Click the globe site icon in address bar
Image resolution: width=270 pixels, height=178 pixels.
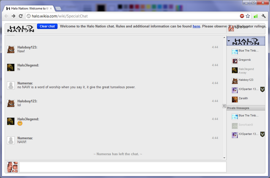(29, 16)
